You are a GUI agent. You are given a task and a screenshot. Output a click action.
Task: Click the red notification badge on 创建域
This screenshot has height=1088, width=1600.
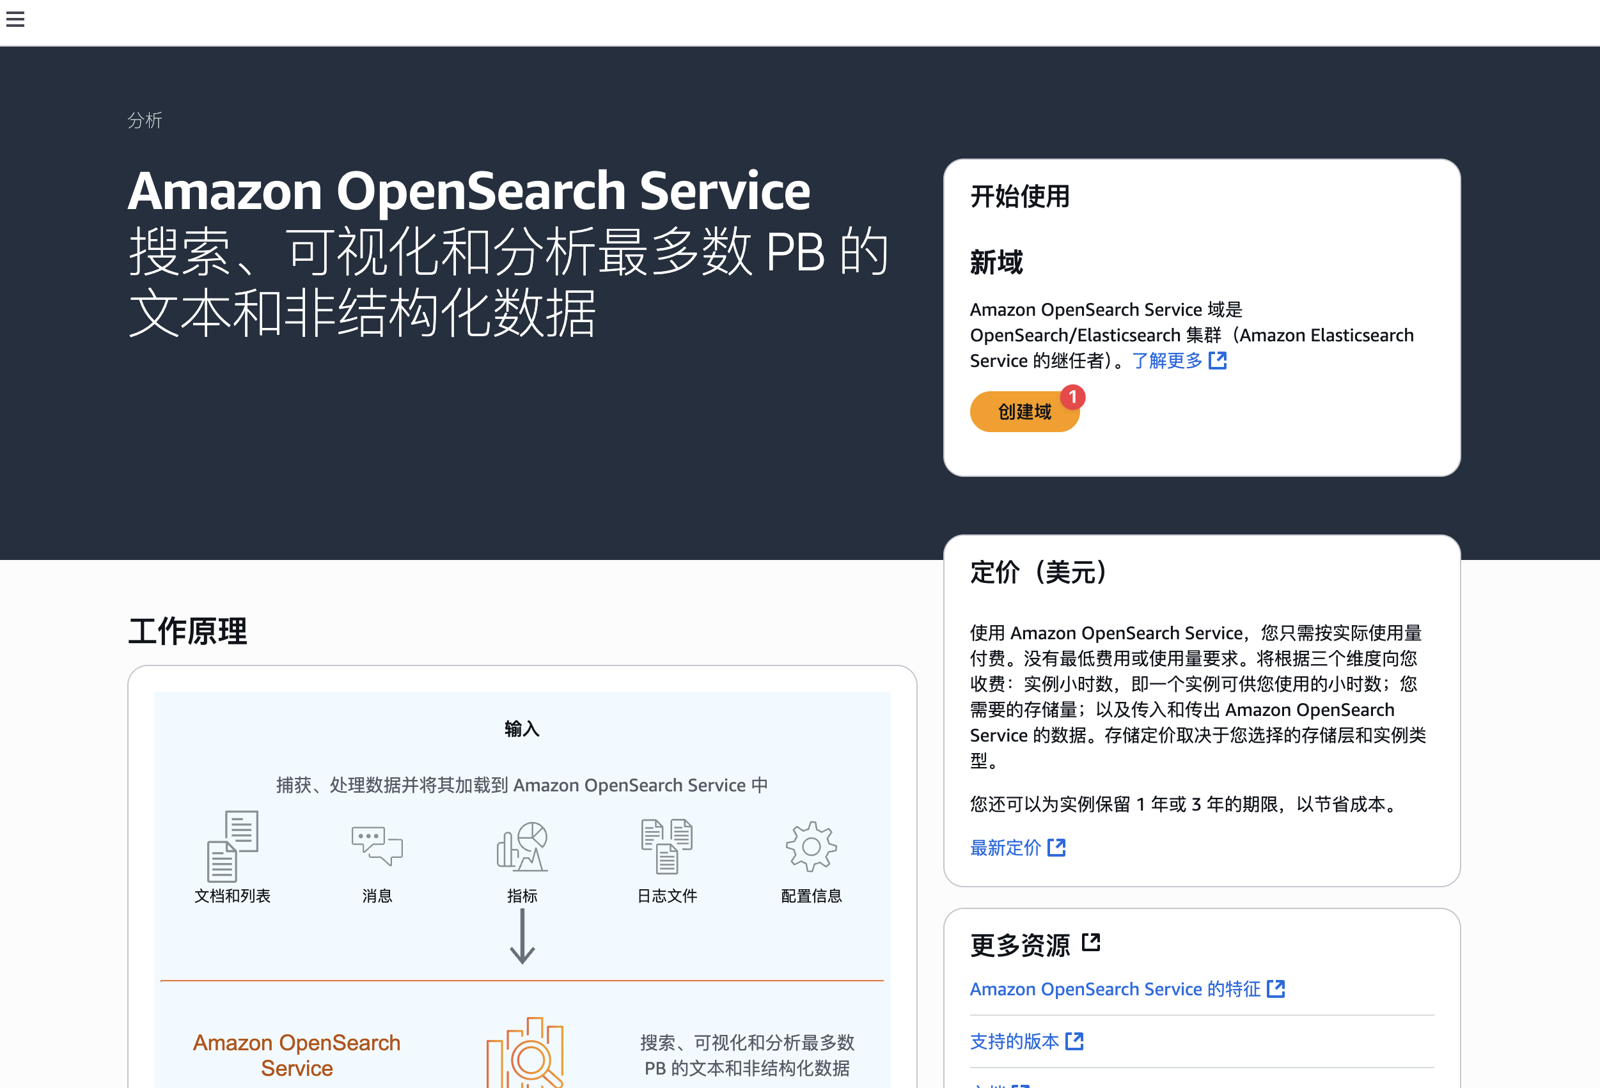pyautogui.click(x=1072, y=397)
